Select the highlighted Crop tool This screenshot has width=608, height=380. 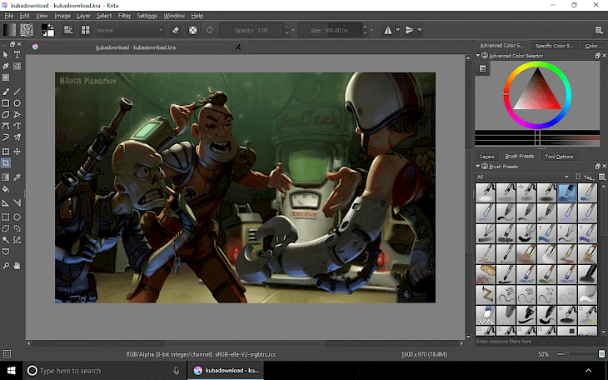tap(6, 163)
